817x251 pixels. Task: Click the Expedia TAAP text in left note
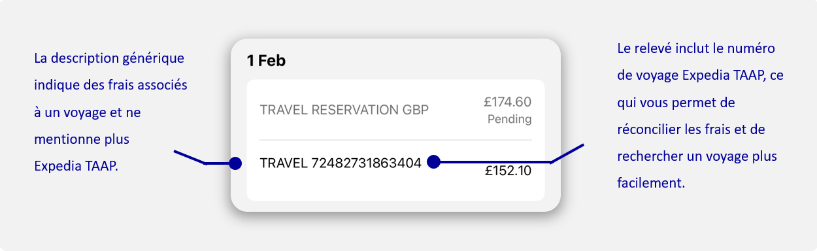pos(76,166)
